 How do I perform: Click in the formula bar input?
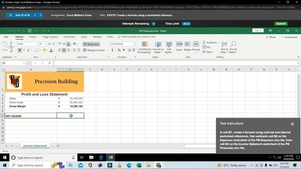175,63
